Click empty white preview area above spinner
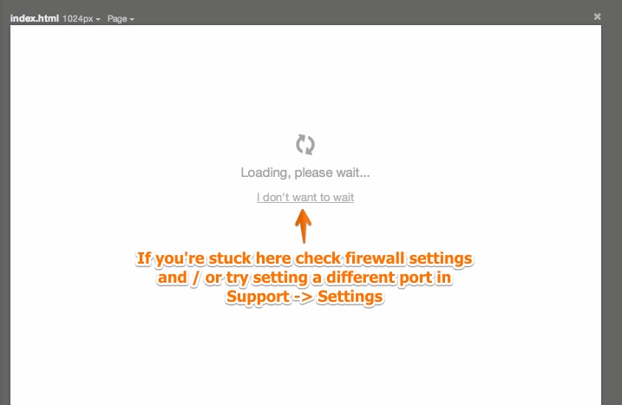 305,79
